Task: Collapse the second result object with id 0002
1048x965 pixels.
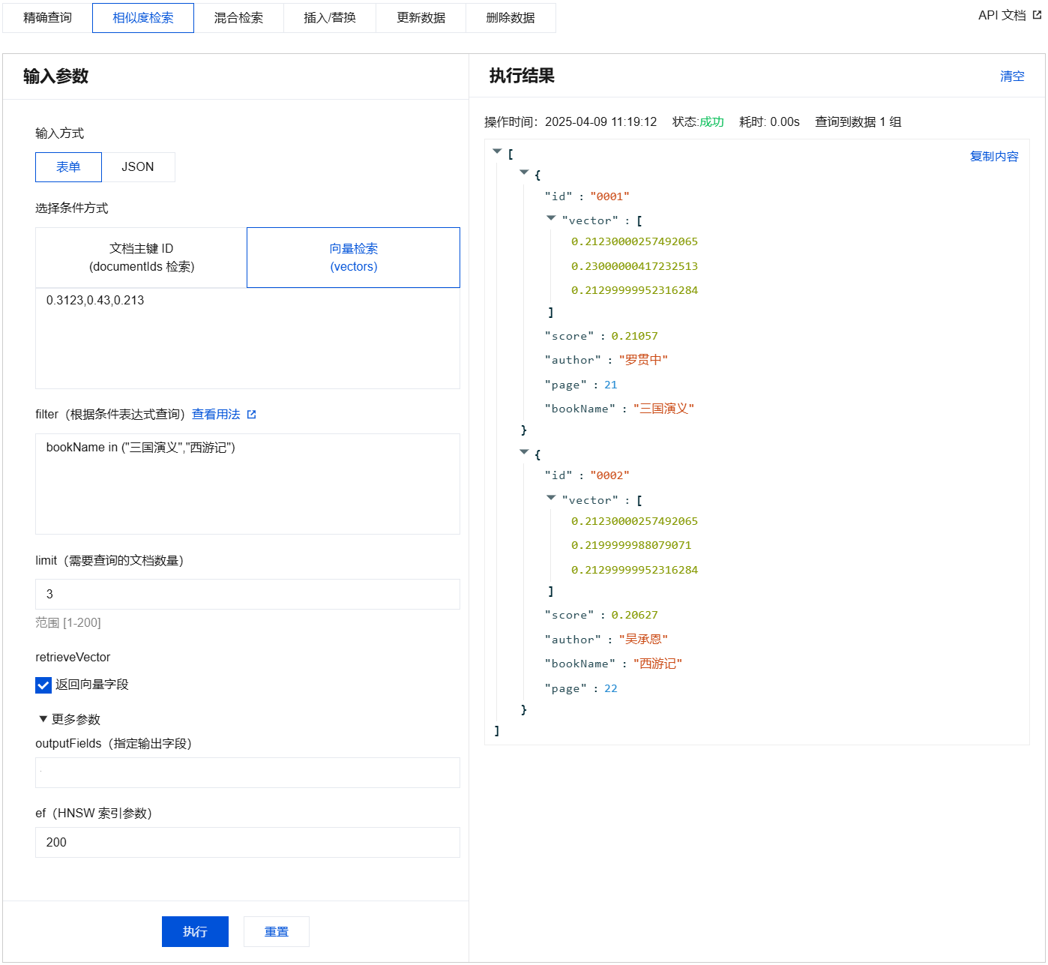Action: coord(524,452)
